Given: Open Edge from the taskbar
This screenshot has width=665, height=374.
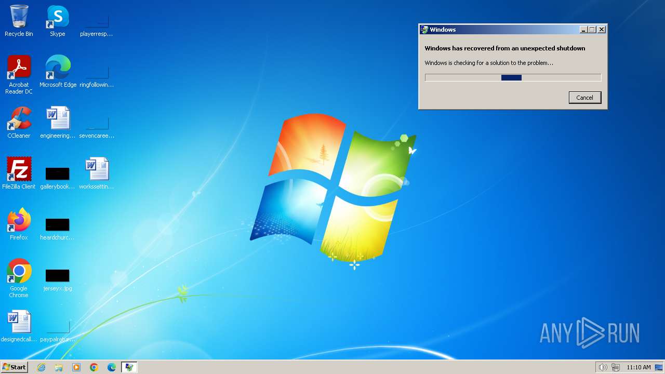Looking at the screenshot, I should click(112, 367).
